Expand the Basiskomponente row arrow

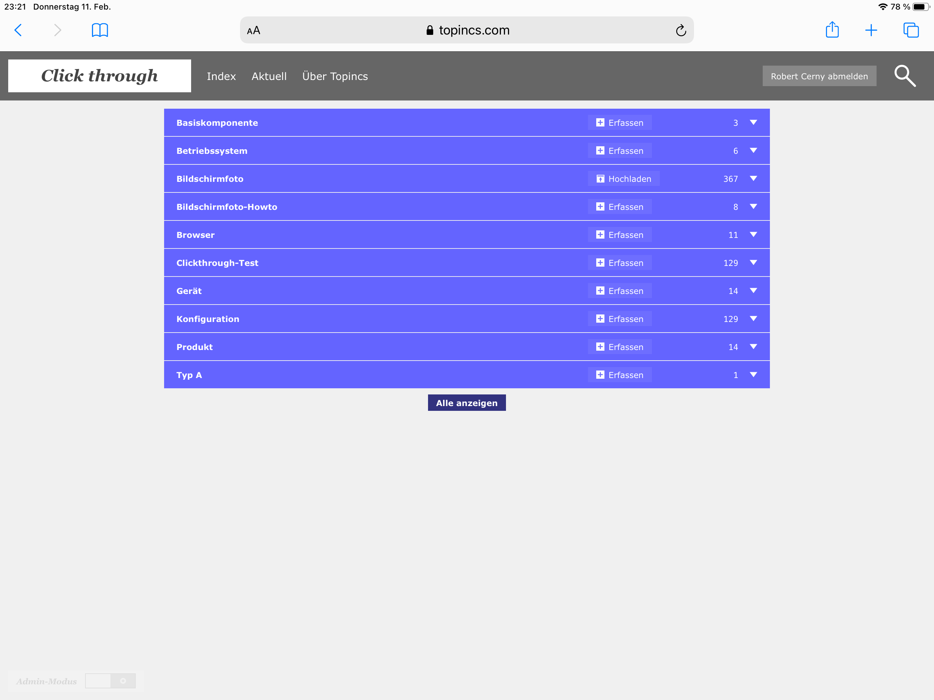point(753,122)
